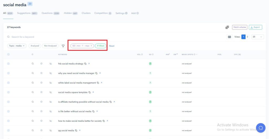Open external link for is life better keyword

point(97,111)
